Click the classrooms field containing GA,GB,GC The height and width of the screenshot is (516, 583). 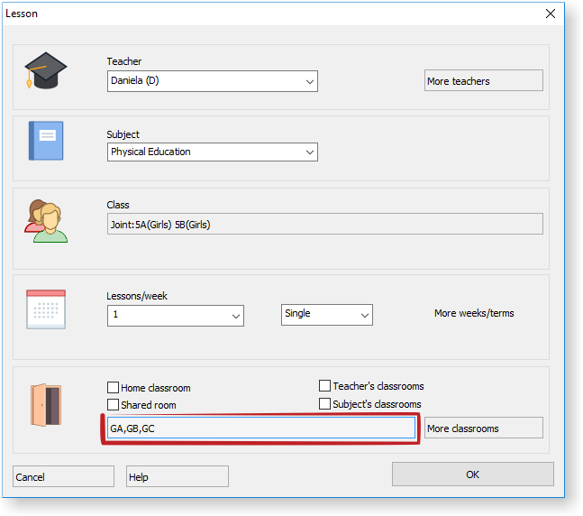pos(260,428)
